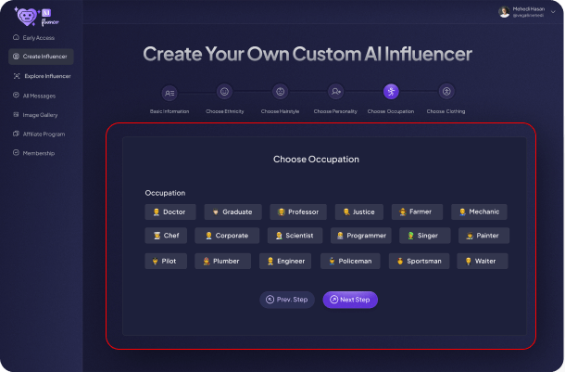Expand the user account dropdown chevron
This screenshot has width=565, height=372.
pos(553,12)
